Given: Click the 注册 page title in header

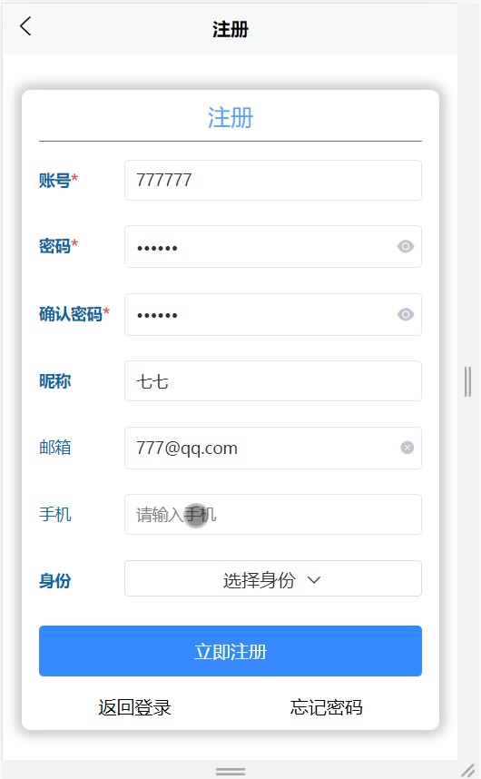Looking at the screenshot, I should point(231,29).
